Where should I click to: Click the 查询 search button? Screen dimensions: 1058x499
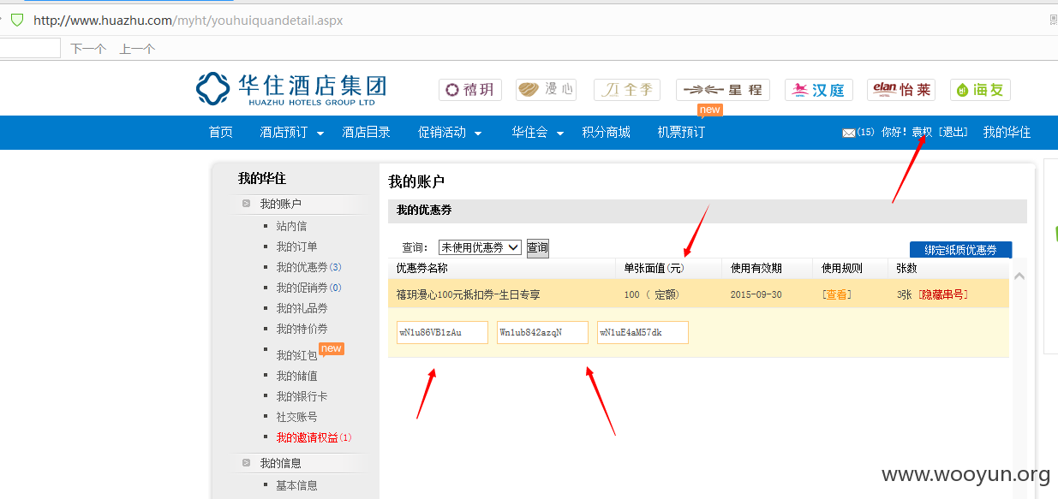coord(537,247)
